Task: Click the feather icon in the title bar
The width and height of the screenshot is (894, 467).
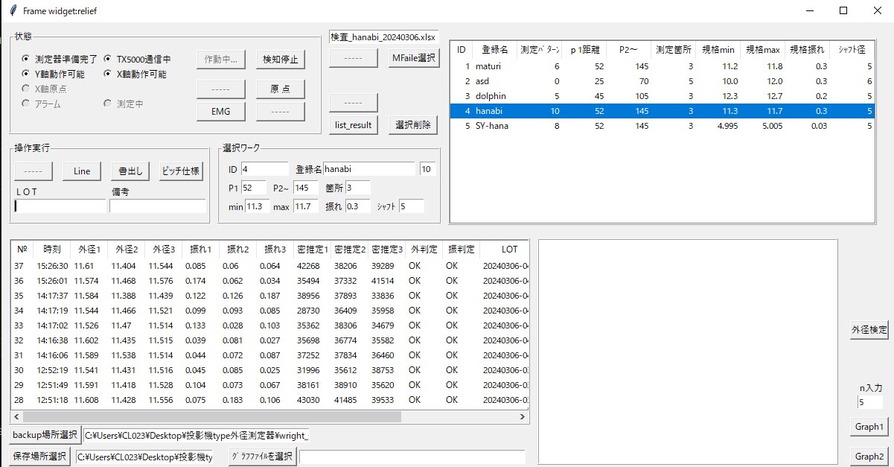Action: tap(11, 10)
